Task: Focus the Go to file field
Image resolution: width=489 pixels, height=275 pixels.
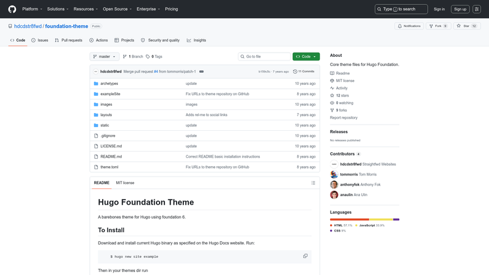Action: click(x=264, y=56)
